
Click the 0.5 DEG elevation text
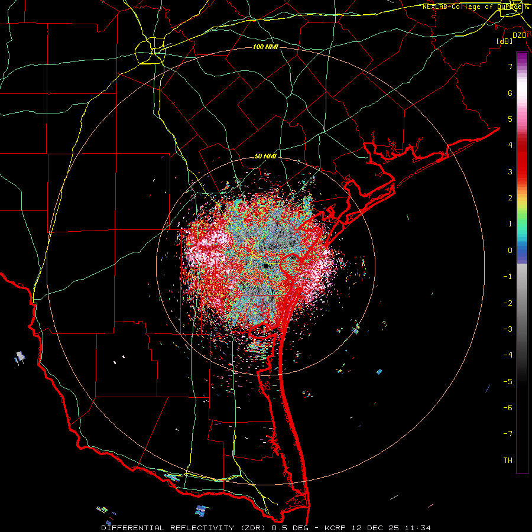[292, 528]
